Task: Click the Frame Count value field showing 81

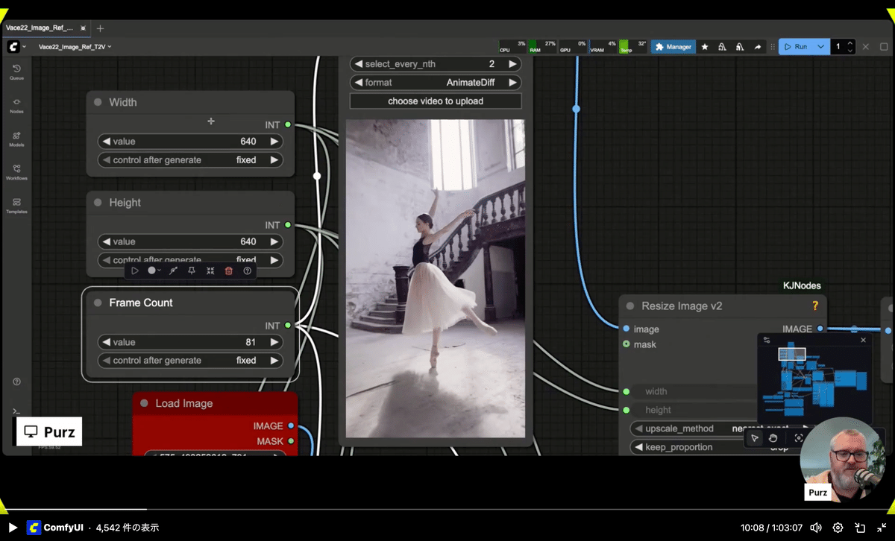Action: (x=190, y=343)
